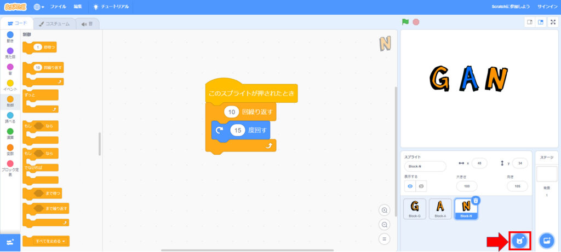
Task: Click the green flag to run
Action: (405, 22)
